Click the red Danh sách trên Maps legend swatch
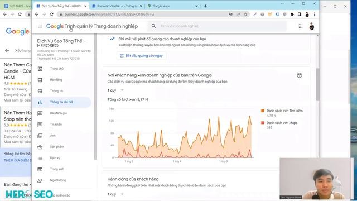This screenshot has width=357, height=201. [263, 123]
